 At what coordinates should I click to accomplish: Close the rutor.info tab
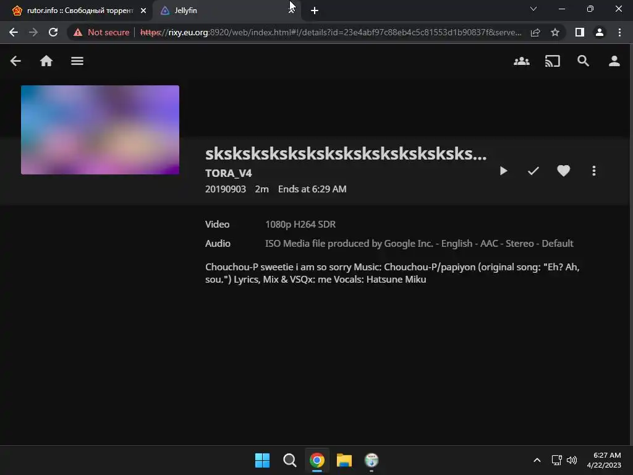[143, 11]
